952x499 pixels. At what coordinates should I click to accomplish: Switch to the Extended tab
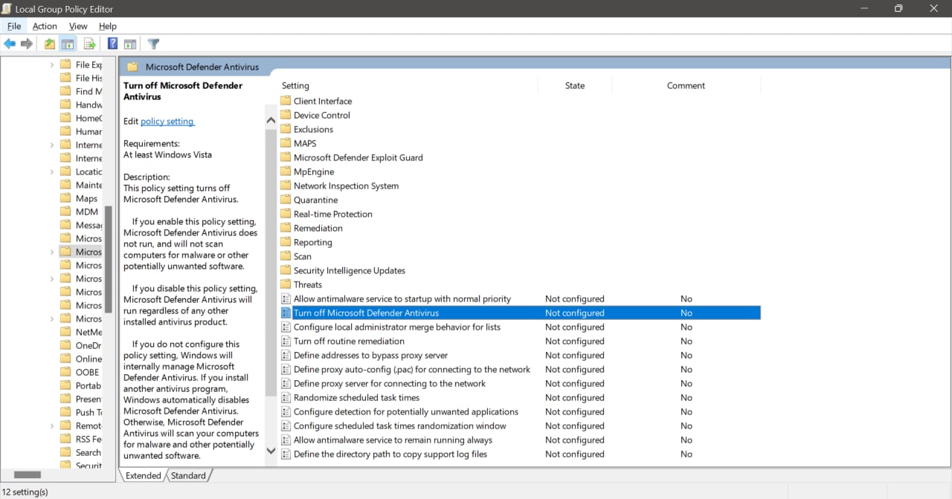tap(144, 475)
